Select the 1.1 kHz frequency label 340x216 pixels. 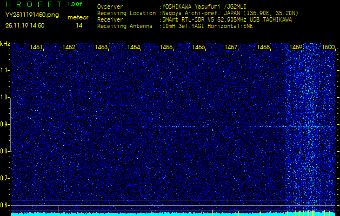[5, 70]
